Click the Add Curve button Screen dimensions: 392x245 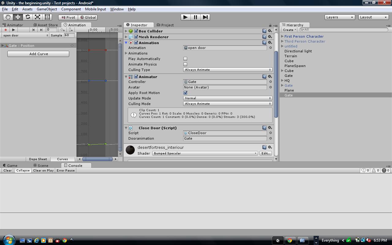(x=38, y=54)
